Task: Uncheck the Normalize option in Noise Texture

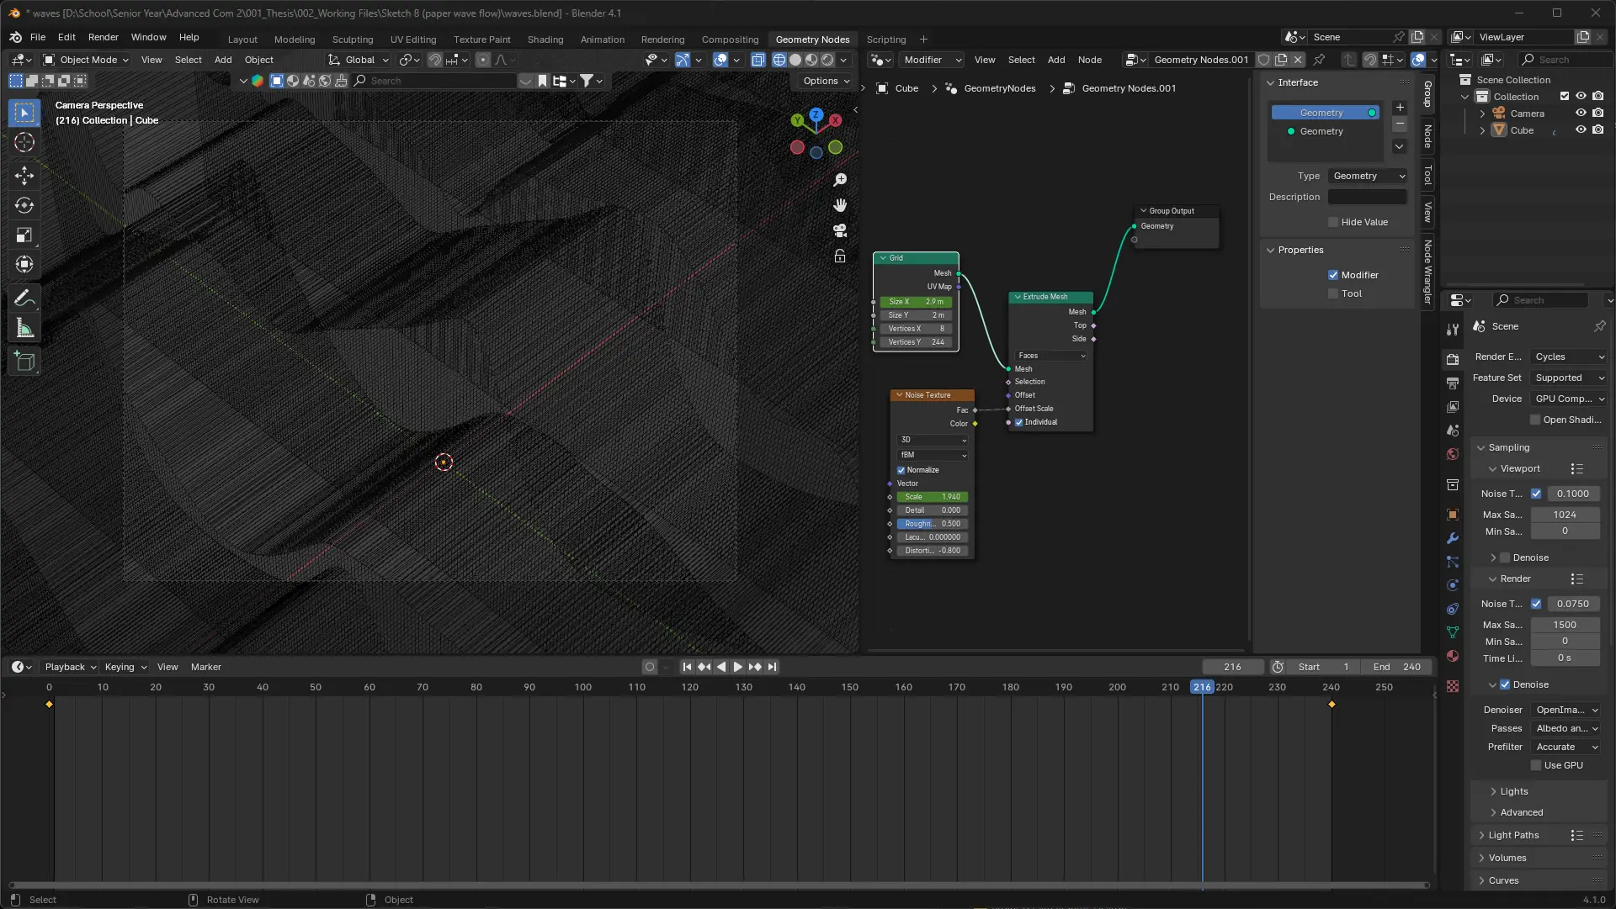Action: click(901, 470)
